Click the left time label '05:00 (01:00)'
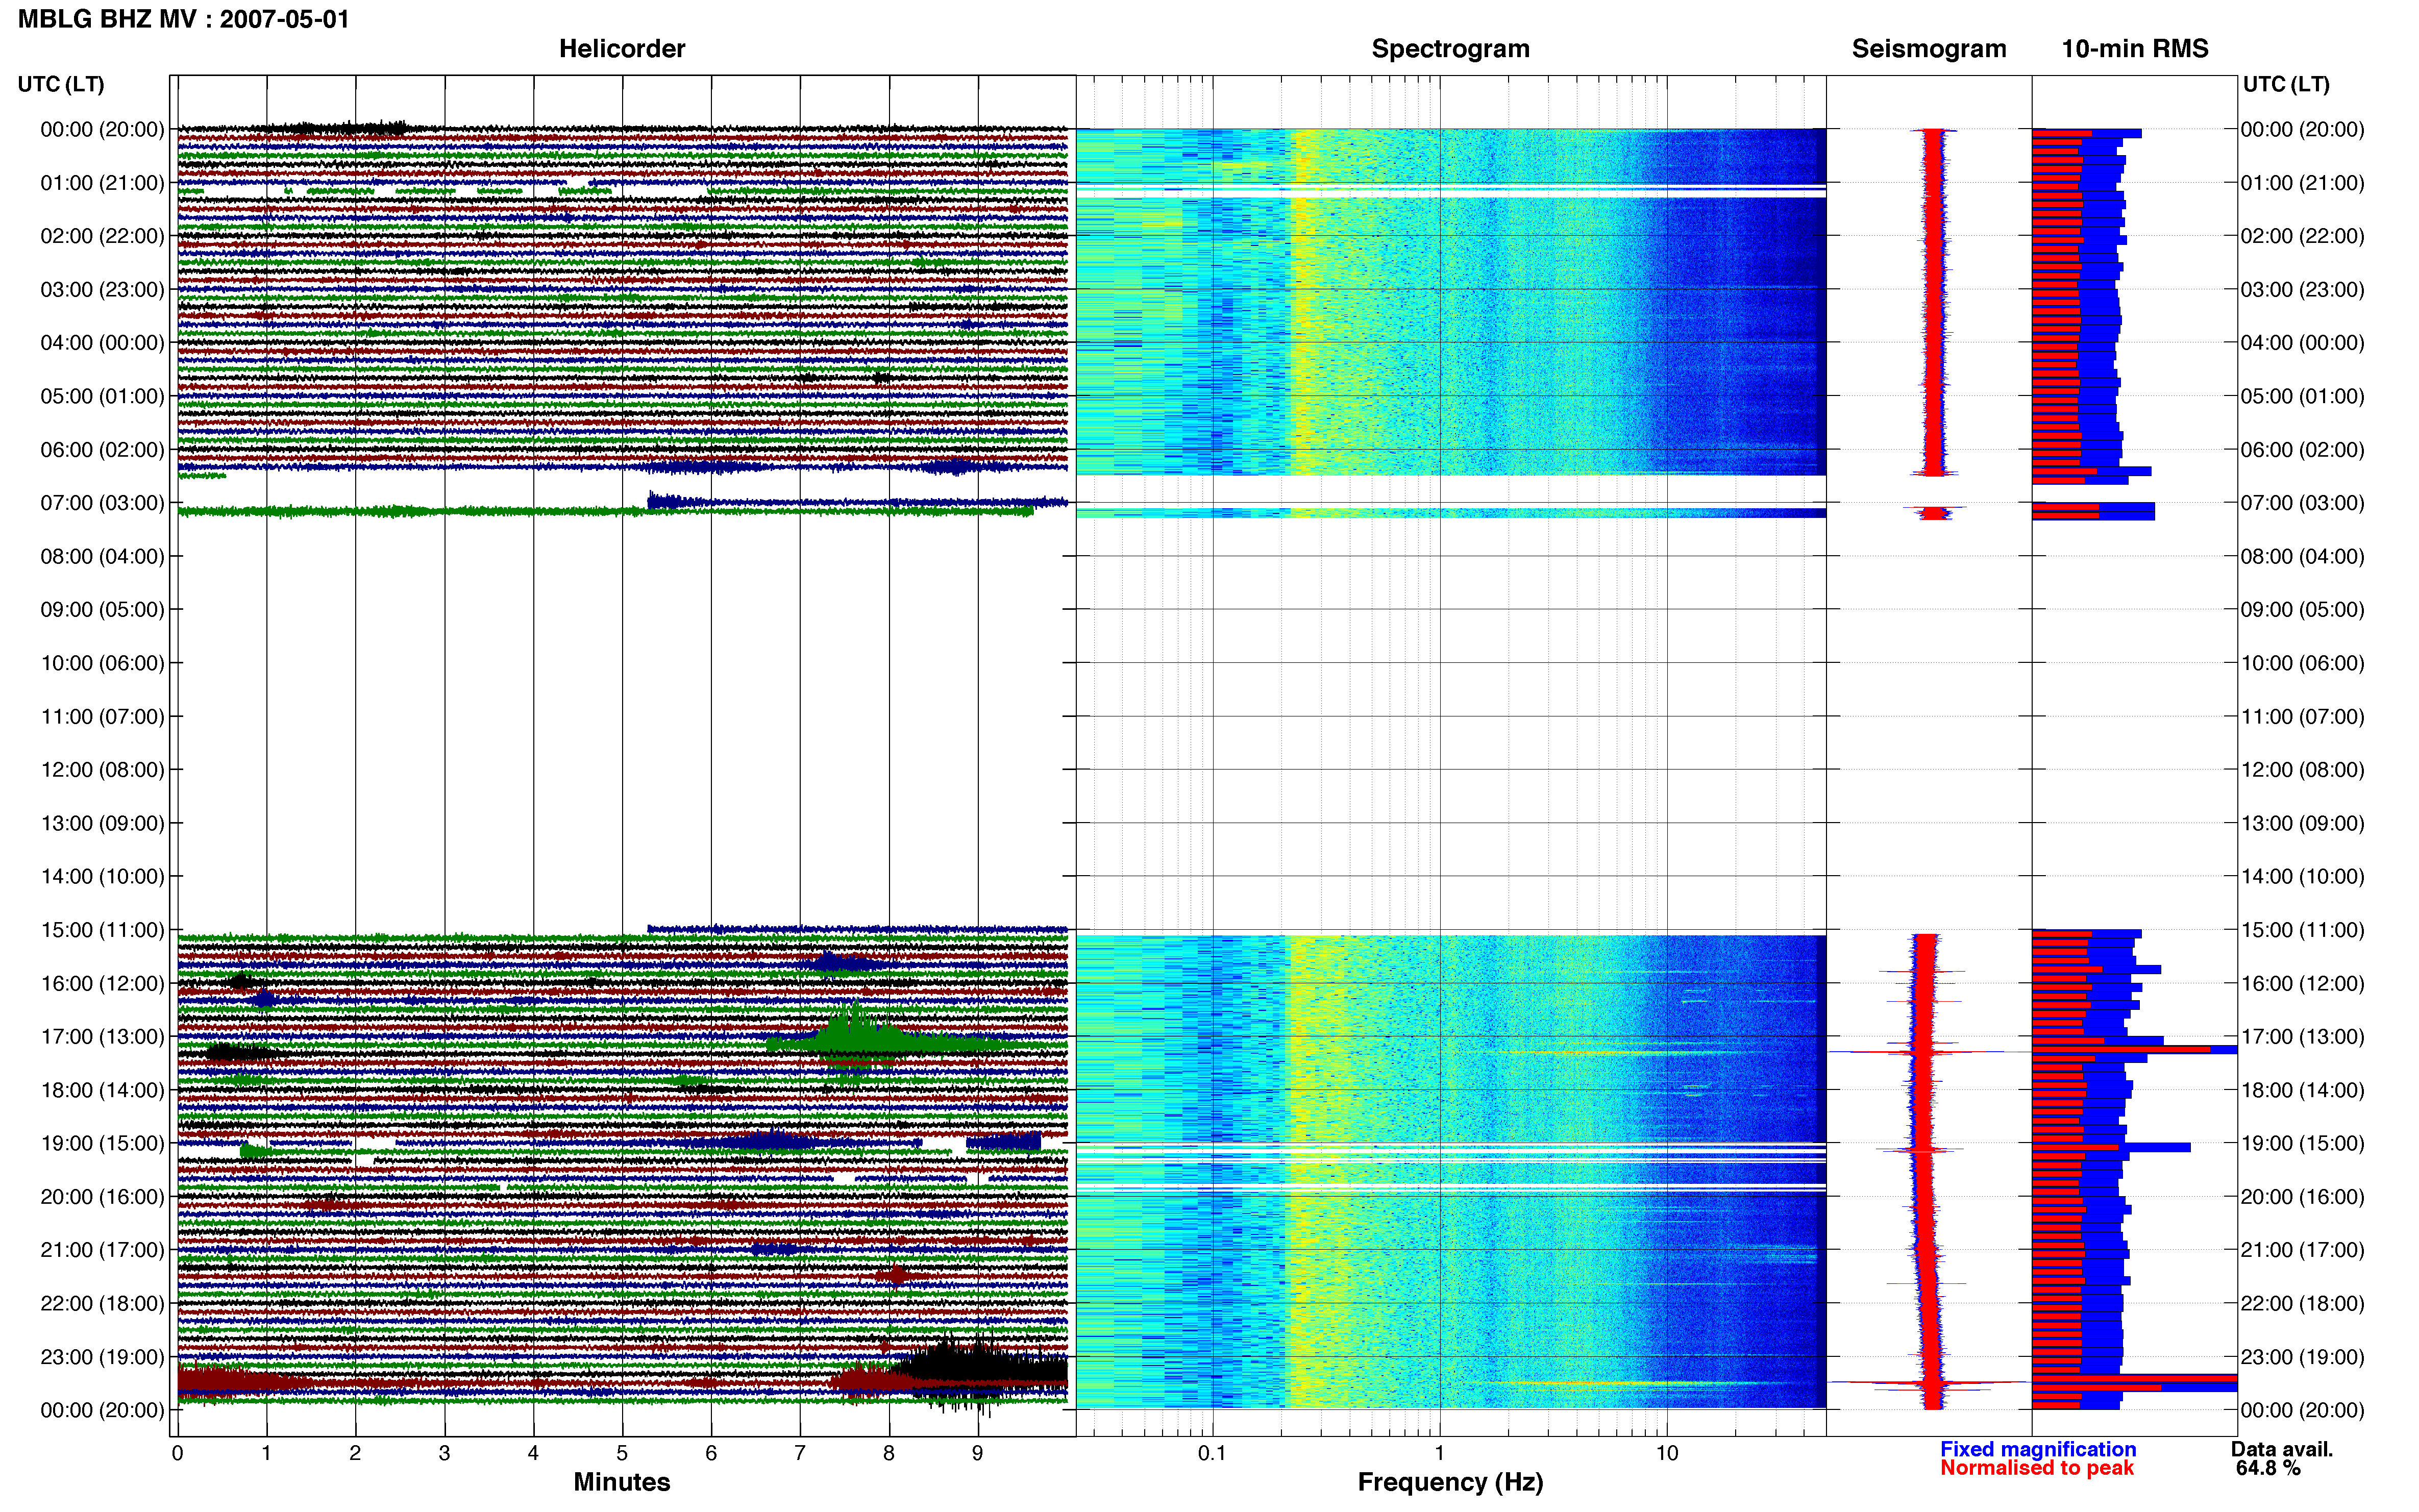 click(102, 396)
